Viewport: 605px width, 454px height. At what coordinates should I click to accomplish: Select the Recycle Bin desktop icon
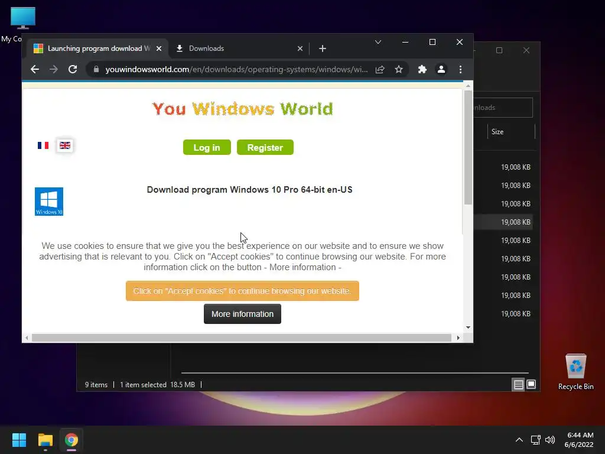point(575,372)
